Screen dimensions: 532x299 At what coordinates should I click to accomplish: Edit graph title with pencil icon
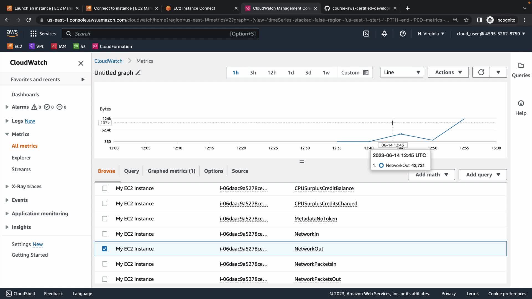tap(138, 73)
